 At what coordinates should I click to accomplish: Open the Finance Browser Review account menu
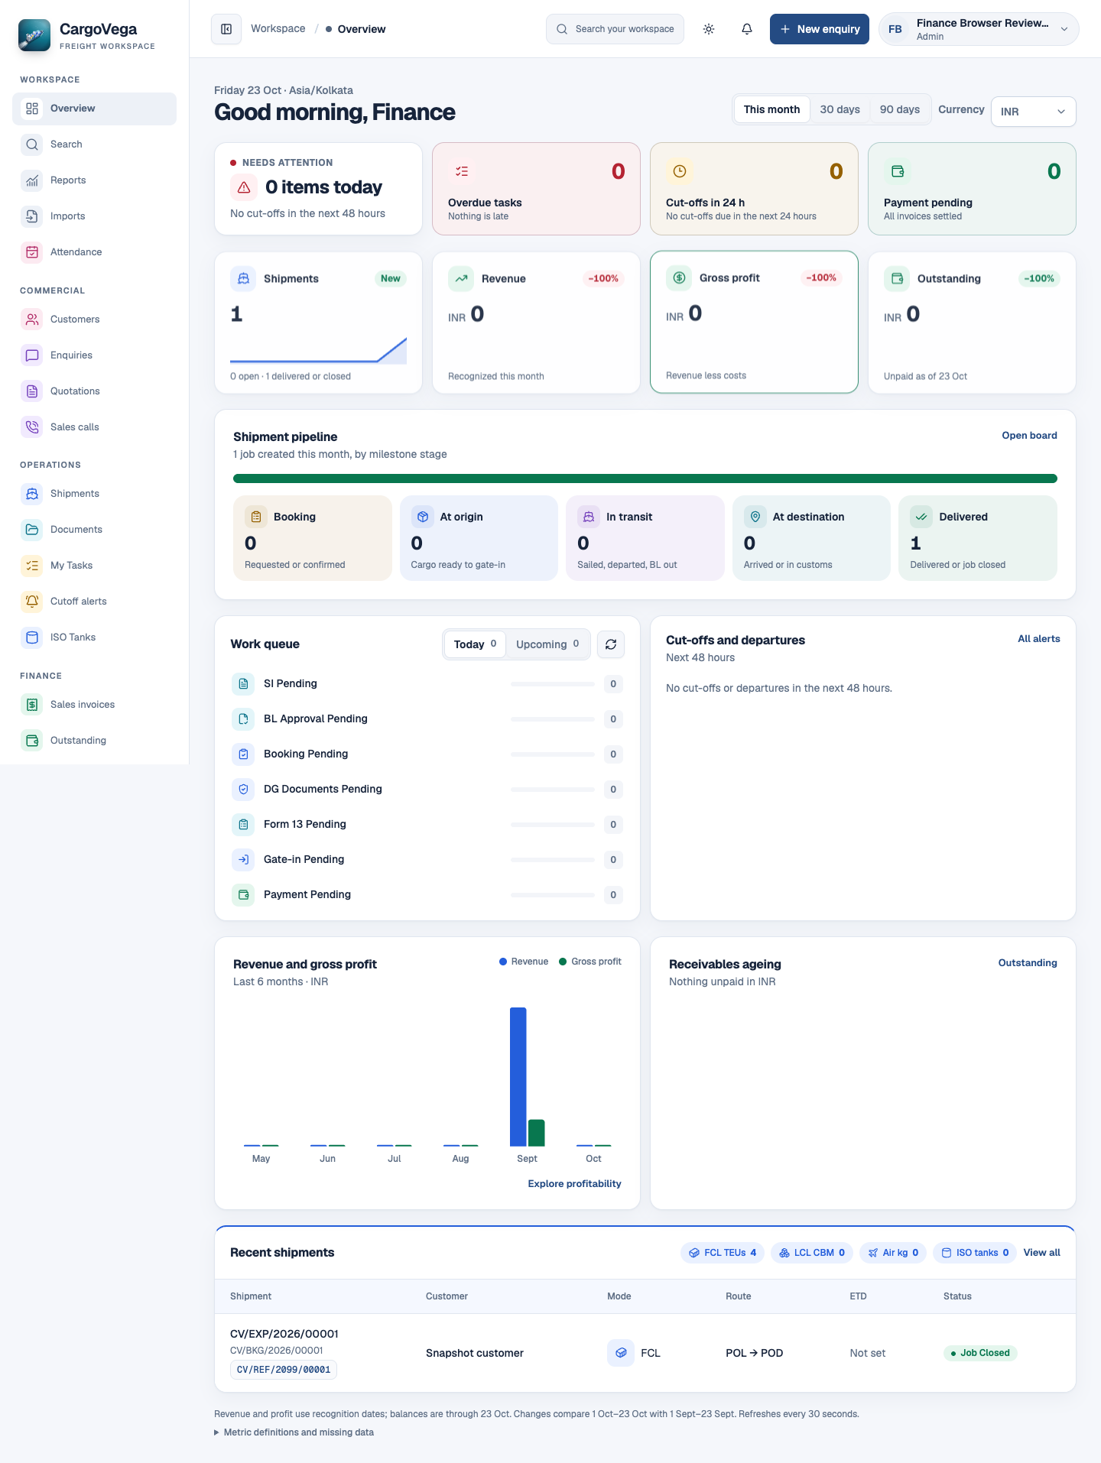(x=979, y=29)
